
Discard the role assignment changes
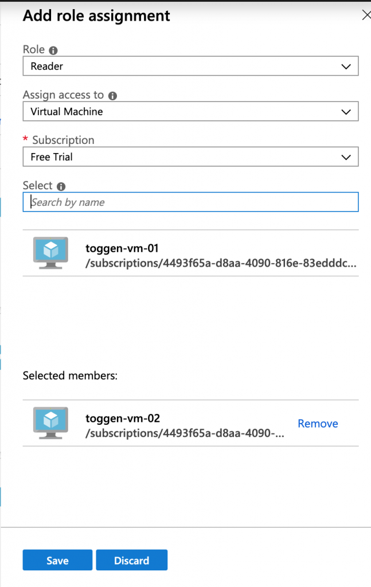[131, 560]
